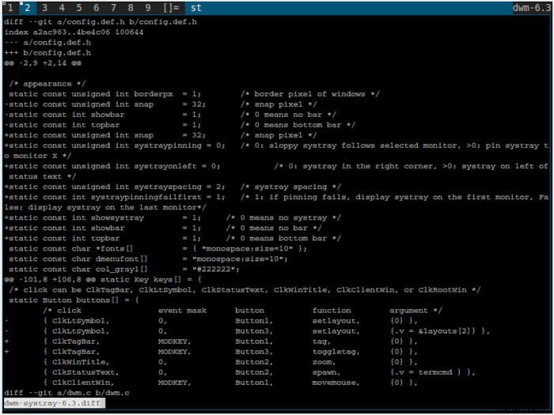Click the ClkClientWin 'movemouse' line

(230, 383)
